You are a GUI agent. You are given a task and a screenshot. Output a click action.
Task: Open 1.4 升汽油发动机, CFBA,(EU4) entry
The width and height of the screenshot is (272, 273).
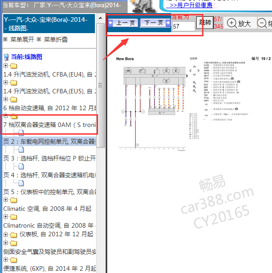click(49, 74)
